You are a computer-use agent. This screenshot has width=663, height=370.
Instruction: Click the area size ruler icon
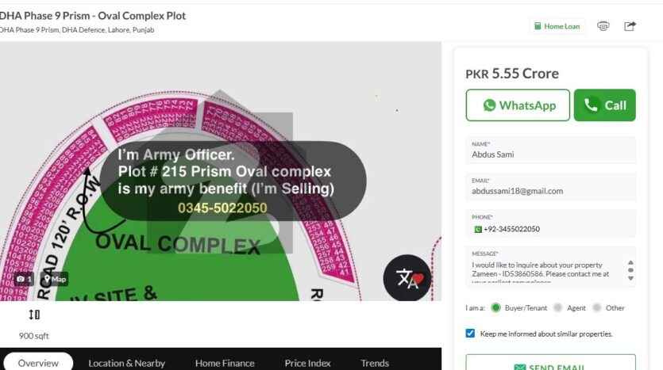click(x=34, y=315)
